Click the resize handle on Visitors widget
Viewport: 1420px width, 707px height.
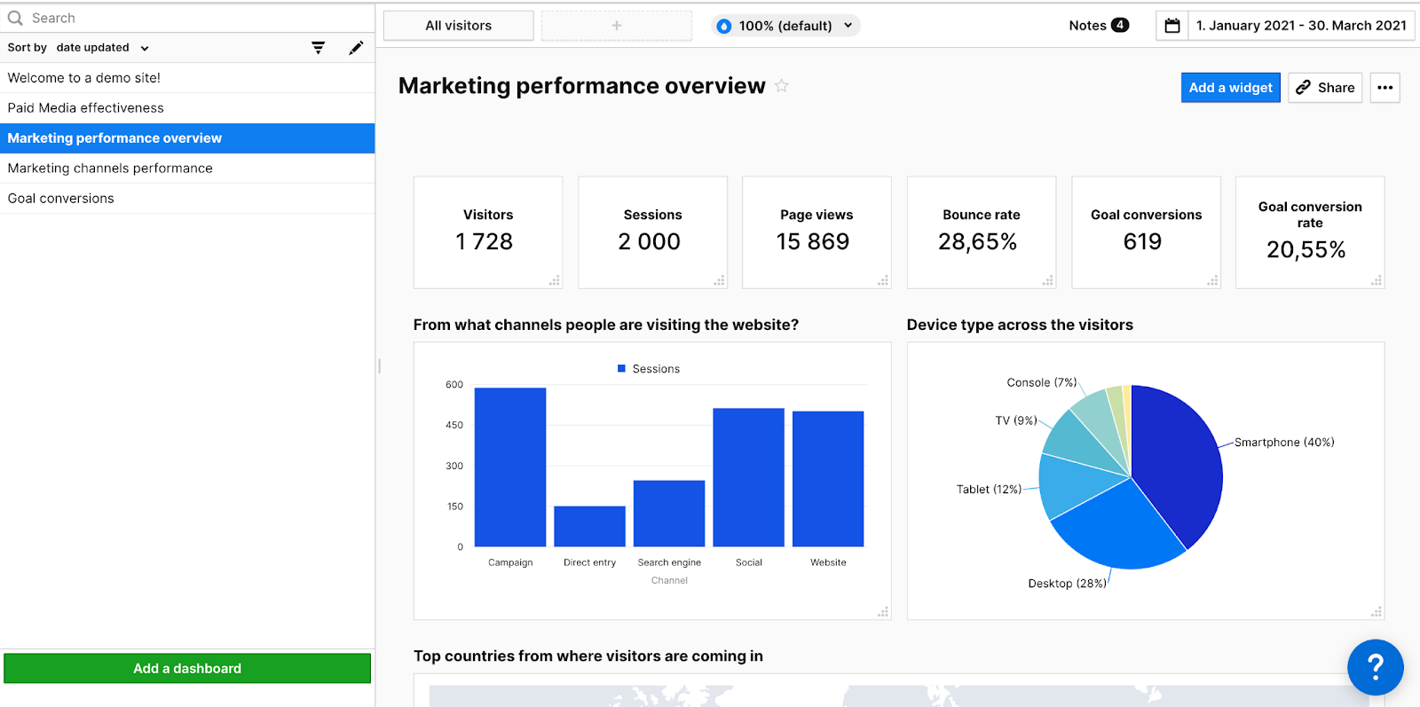(x=555, y=280)
